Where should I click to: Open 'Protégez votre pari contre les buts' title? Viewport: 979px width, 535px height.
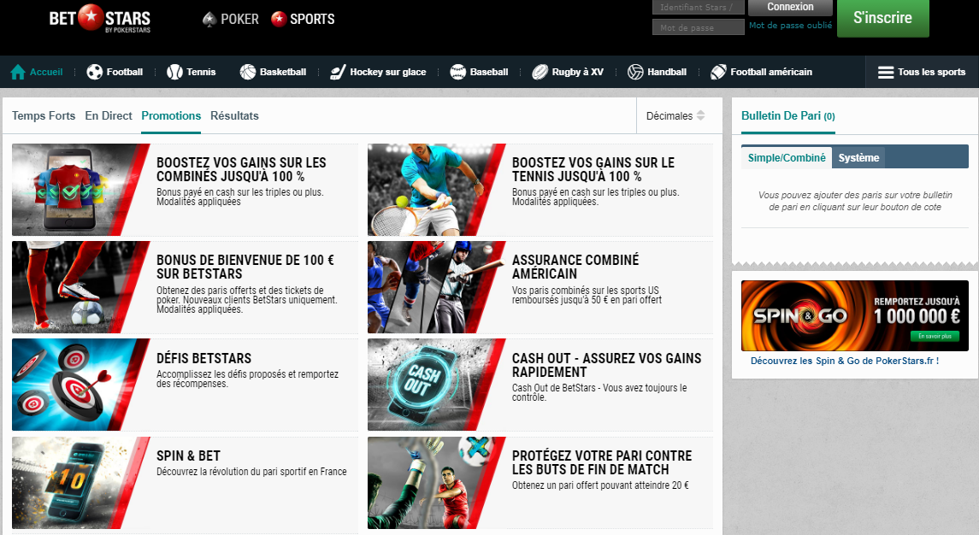[x=602, y=462]
